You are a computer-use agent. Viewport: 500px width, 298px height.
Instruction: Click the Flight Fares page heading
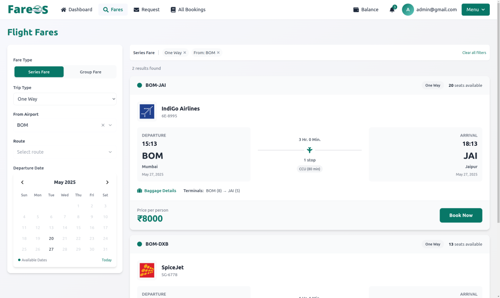coord(33,32)
